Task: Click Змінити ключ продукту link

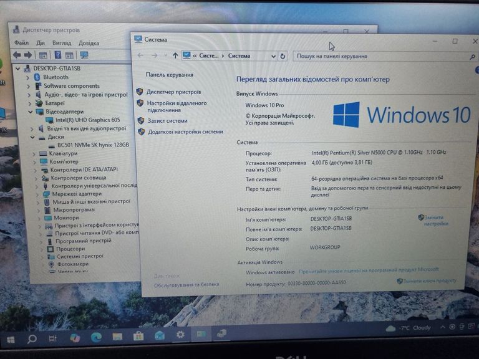Action: click(x=430, y=281)
